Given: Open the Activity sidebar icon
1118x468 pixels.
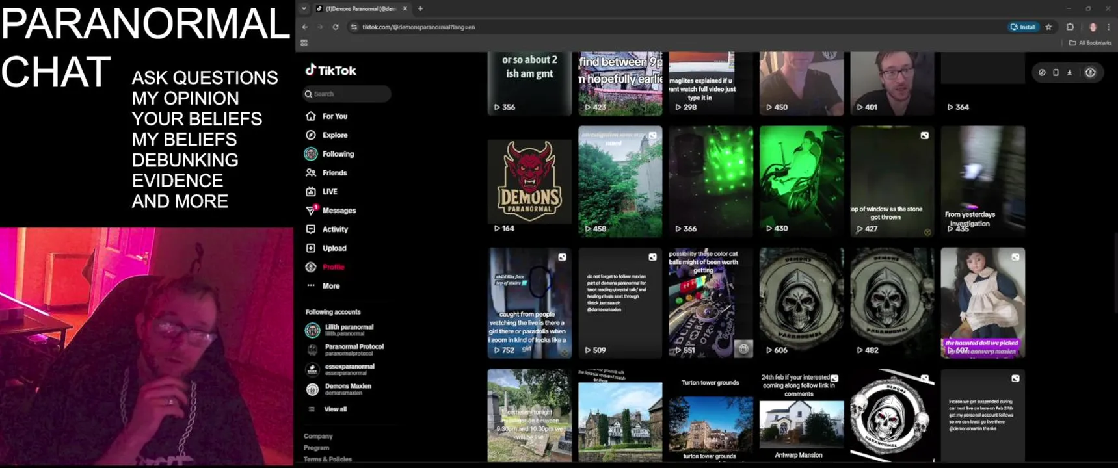Looking at the screenshot, I should pyautogui.click(x=311, y=229).
